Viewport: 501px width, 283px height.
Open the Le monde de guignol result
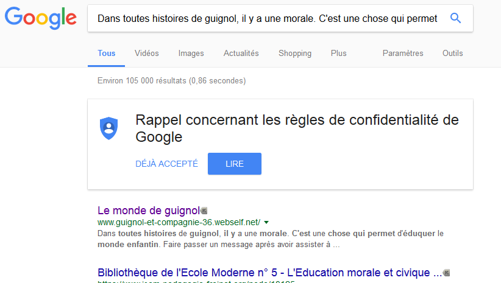click(x=149, y=211)
